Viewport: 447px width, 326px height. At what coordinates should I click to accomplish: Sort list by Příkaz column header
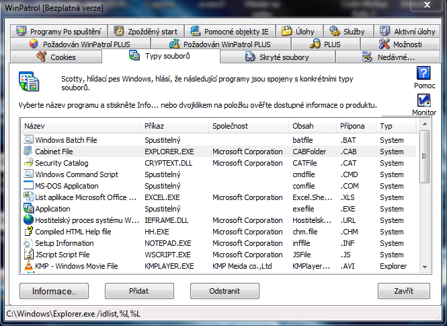click(x=175, y=126)
